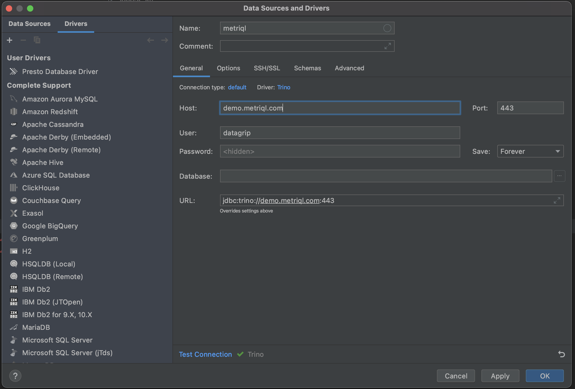
Task: Open the Connection type default dropdown link
Action: click(237, 87)
